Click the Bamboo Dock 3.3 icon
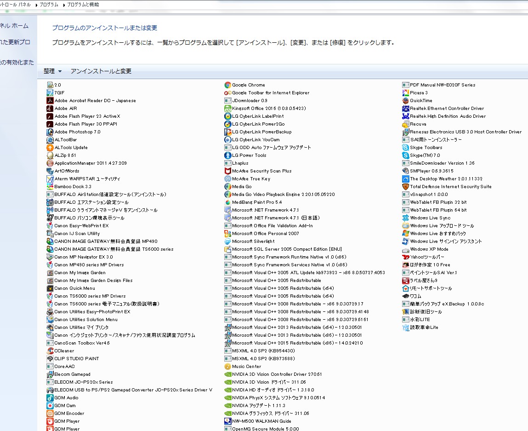The height and width of the screenshot is (431, 528). [x=50, y=186]
